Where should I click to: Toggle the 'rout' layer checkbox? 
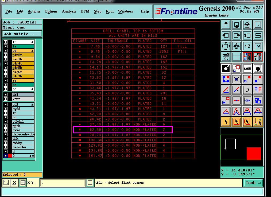pyautogui.click(x=6, y=99)
